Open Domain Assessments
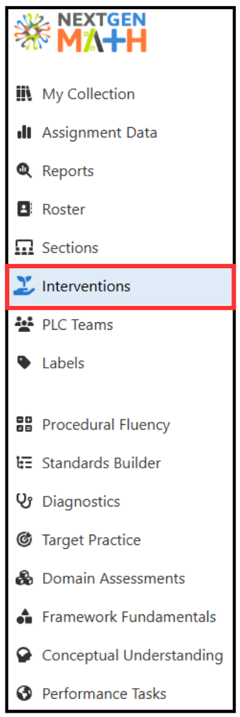This screenshot has height=717, width=240. coord(120,578)
